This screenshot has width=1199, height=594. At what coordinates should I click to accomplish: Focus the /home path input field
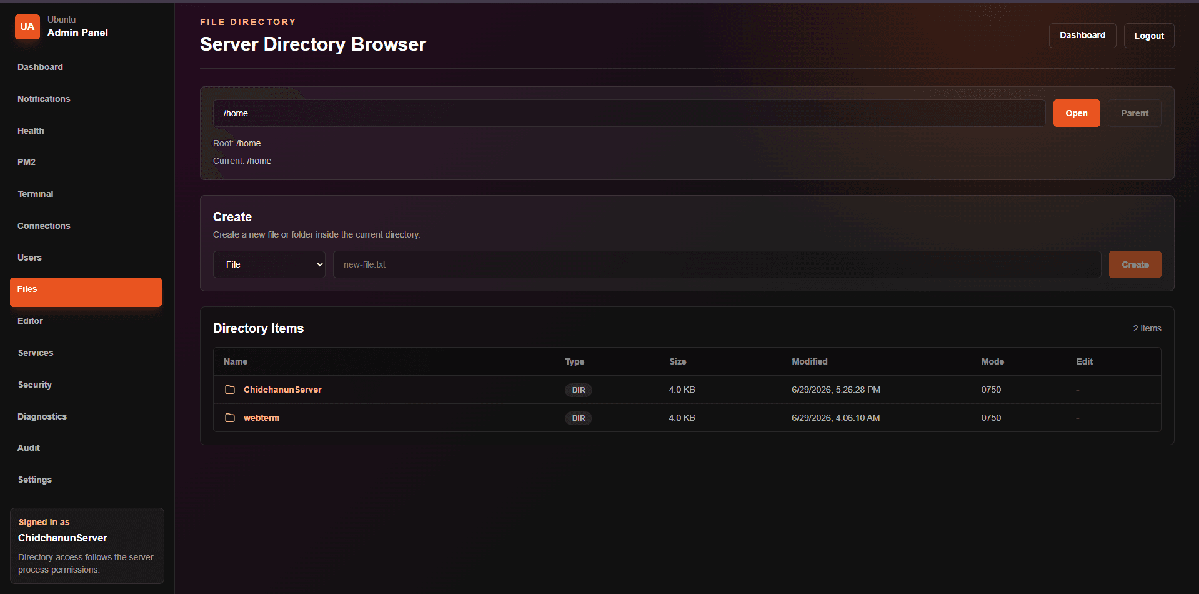(x=629, y=113)
